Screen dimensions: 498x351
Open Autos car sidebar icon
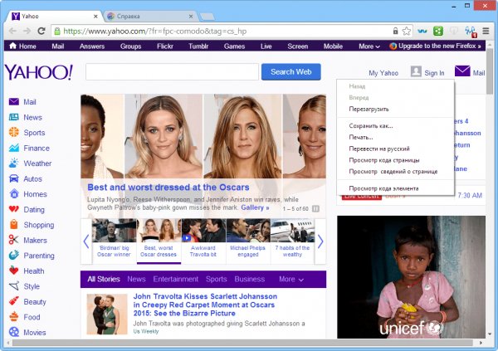pos(13,178)
